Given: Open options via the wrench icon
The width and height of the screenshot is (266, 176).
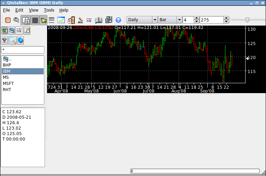Looking at the screenshot, I should 16,20.
